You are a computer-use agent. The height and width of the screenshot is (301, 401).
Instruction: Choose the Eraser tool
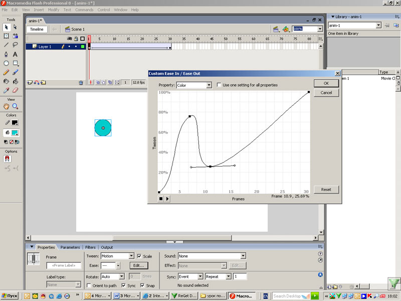(x=15, y=90)
